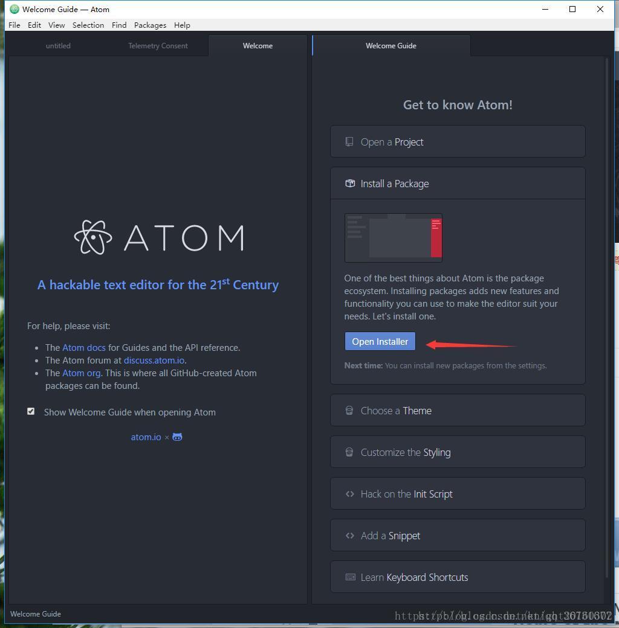The height and width of the screenshot is (628, 619).
Task: Click the package box icon beside Install a Package
Action: click(x=350, y=184)
